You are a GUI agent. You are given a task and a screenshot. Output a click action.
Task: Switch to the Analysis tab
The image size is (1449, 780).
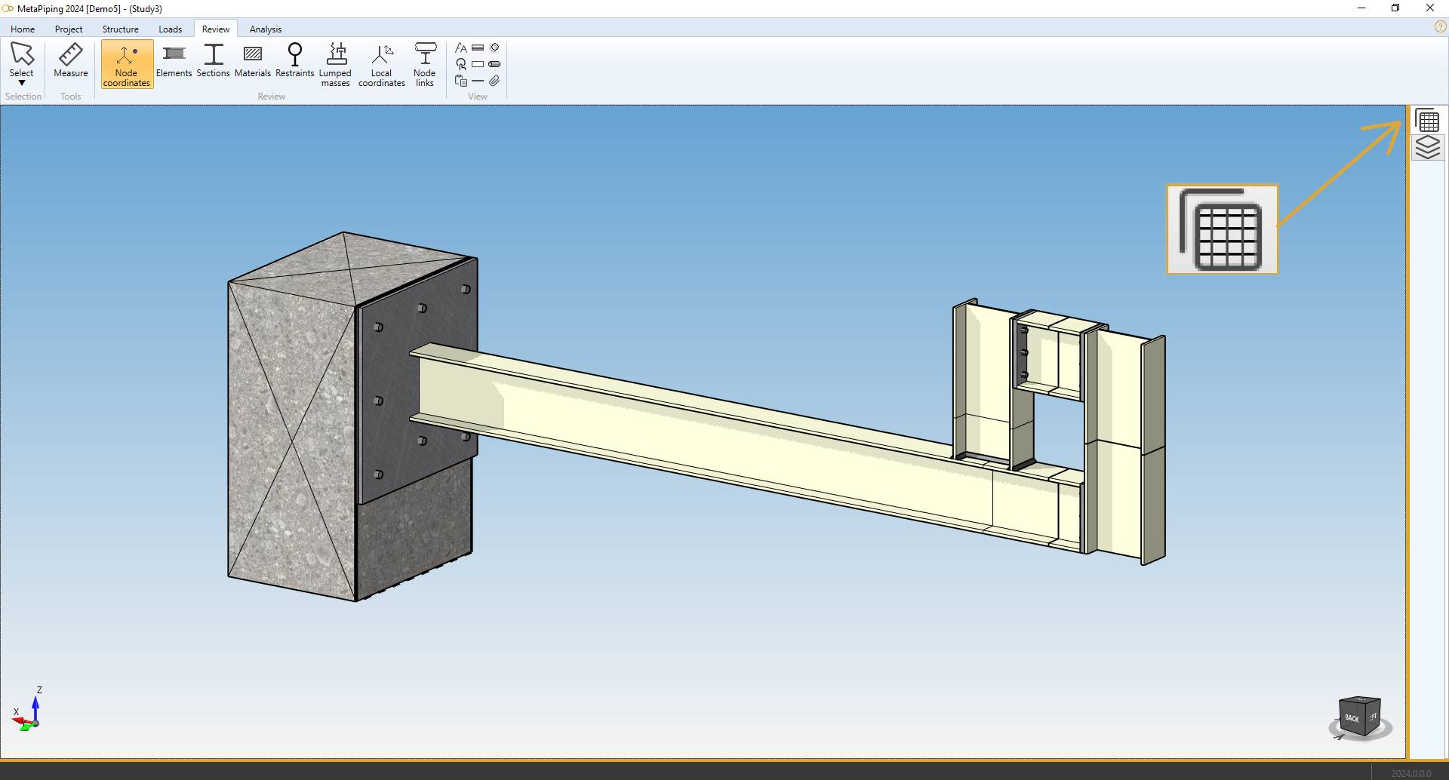tap(266, 29)
